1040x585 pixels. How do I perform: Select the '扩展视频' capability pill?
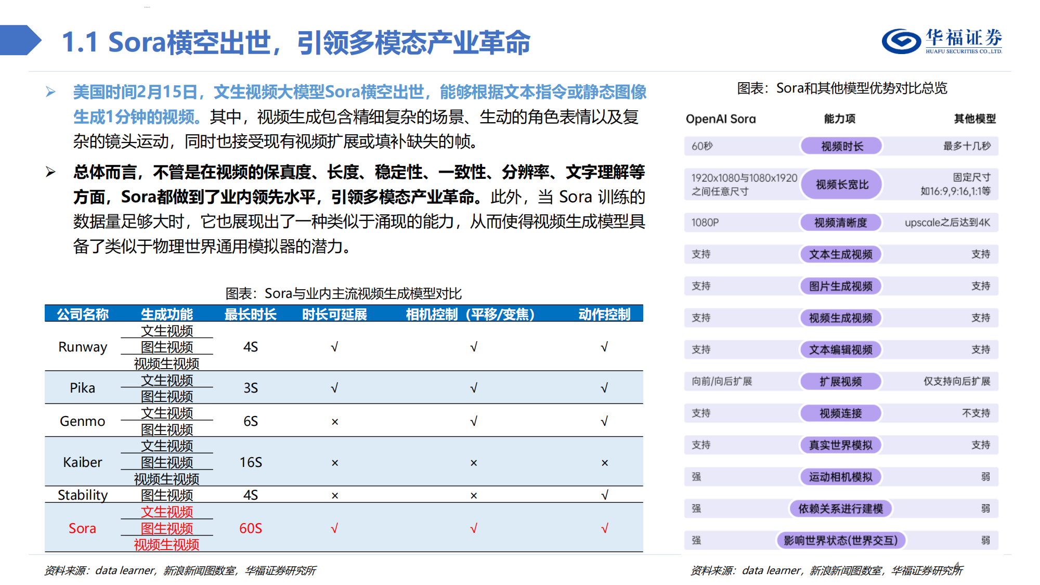841,381
